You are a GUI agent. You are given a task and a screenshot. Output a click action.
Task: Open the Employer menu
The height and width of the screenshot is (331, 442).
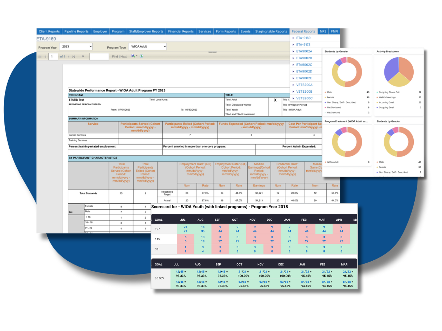100,31
